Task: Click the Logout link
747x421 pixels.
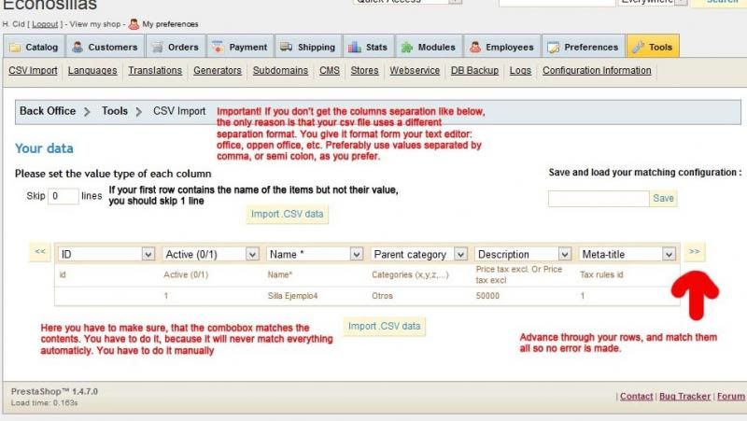Action: (x=47, y=25)
